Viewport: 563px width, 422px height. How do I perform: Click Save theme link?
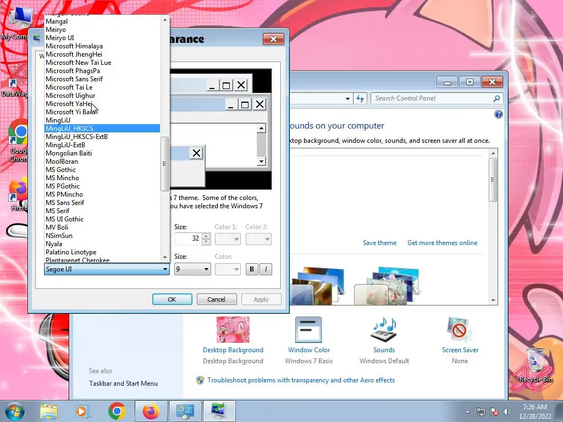point(379,243)
